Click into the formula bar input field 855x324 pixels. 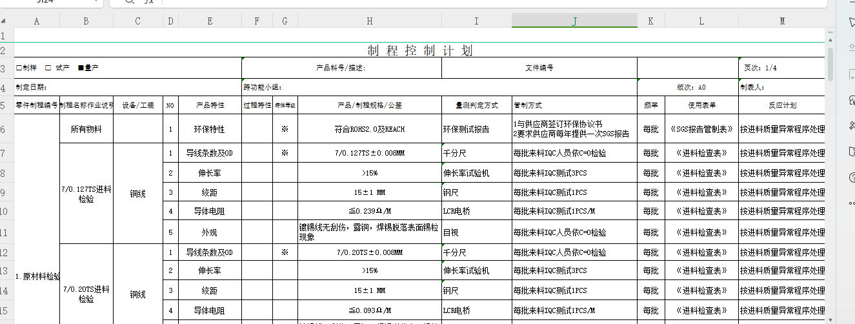[452, 2]
